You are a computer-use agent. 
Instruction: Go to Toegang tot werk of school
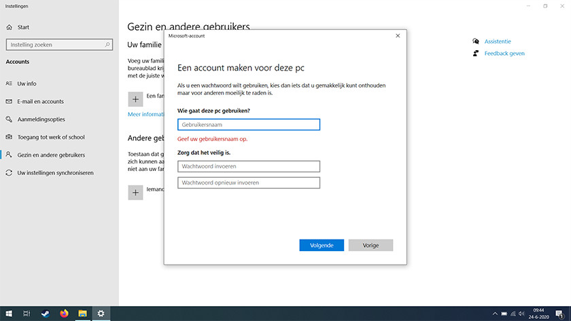[x=50, y=137]
